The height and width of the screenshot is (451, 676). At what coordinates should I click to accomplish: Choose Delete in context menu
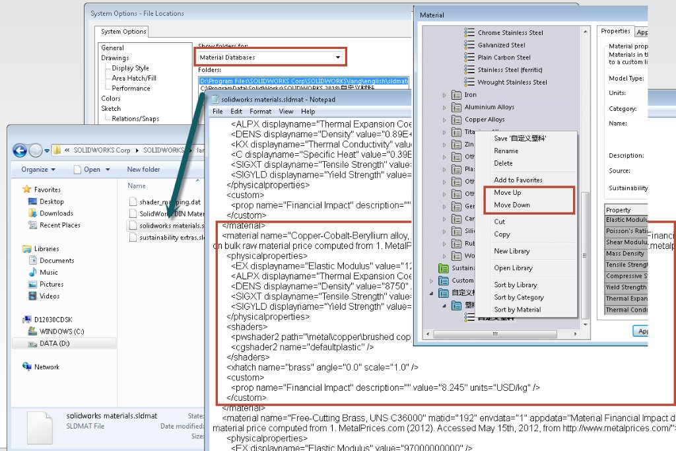pyautogui.click(x=503, y=163)
